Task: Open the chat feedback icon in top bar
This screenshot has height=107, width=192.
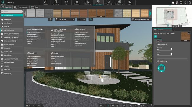Action: [x=177, y=3]
